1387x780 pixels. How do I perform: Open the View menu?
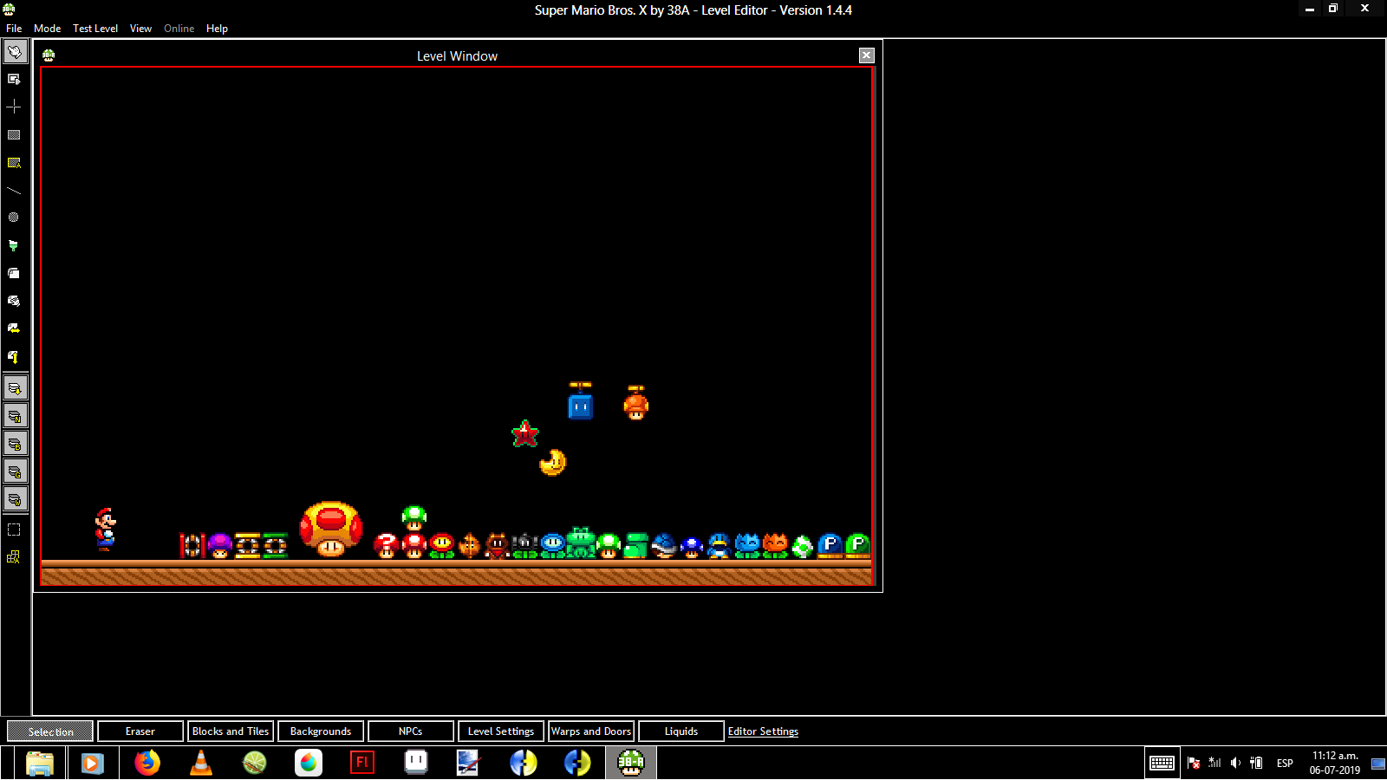[x=140, y=29]
